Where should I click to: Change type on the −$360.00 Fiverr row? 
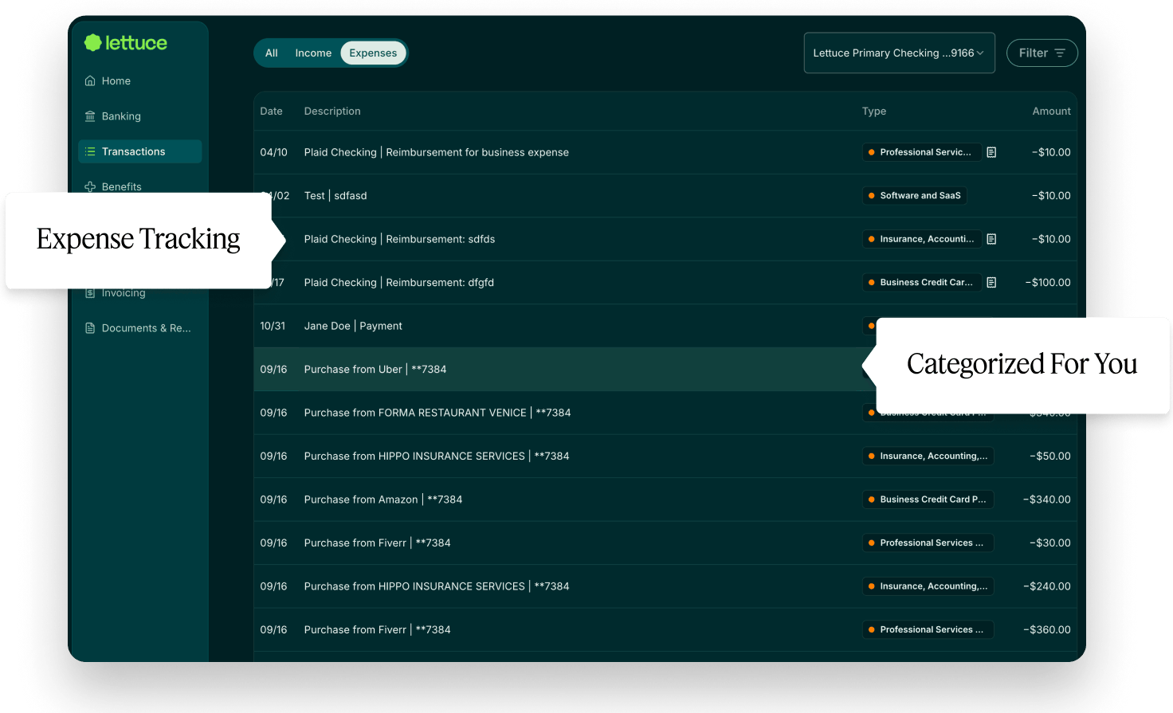tap(928, 629)
